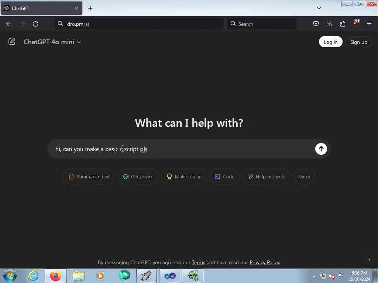Select the Help me write suggestion
Viewport: 378px width, 283px height.
click(266, 177)
